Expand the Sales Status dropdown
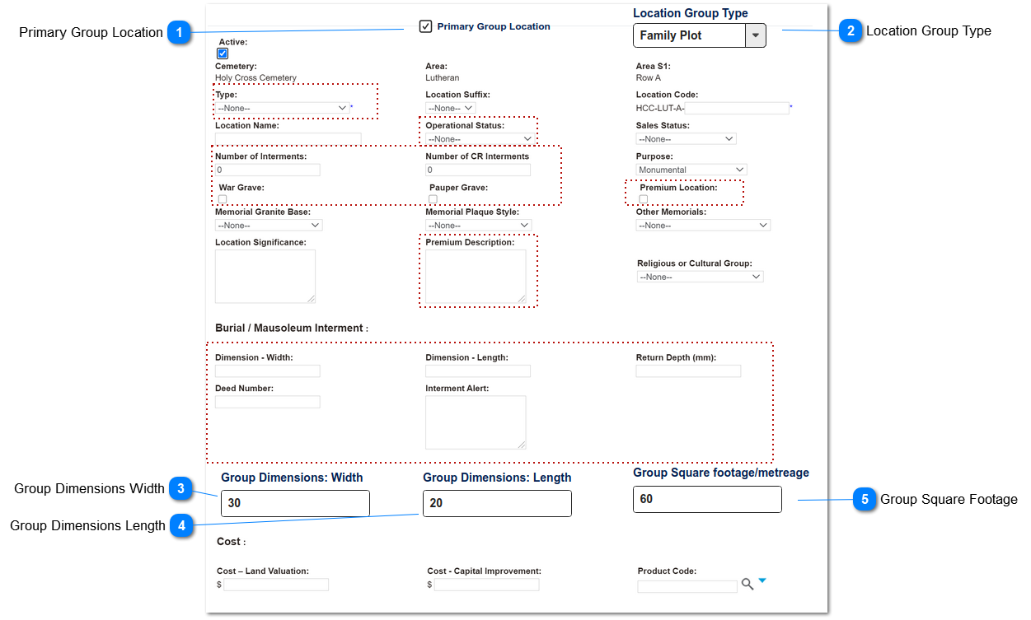The height and width of the screenshot is (620, 1031). [687, 139]
